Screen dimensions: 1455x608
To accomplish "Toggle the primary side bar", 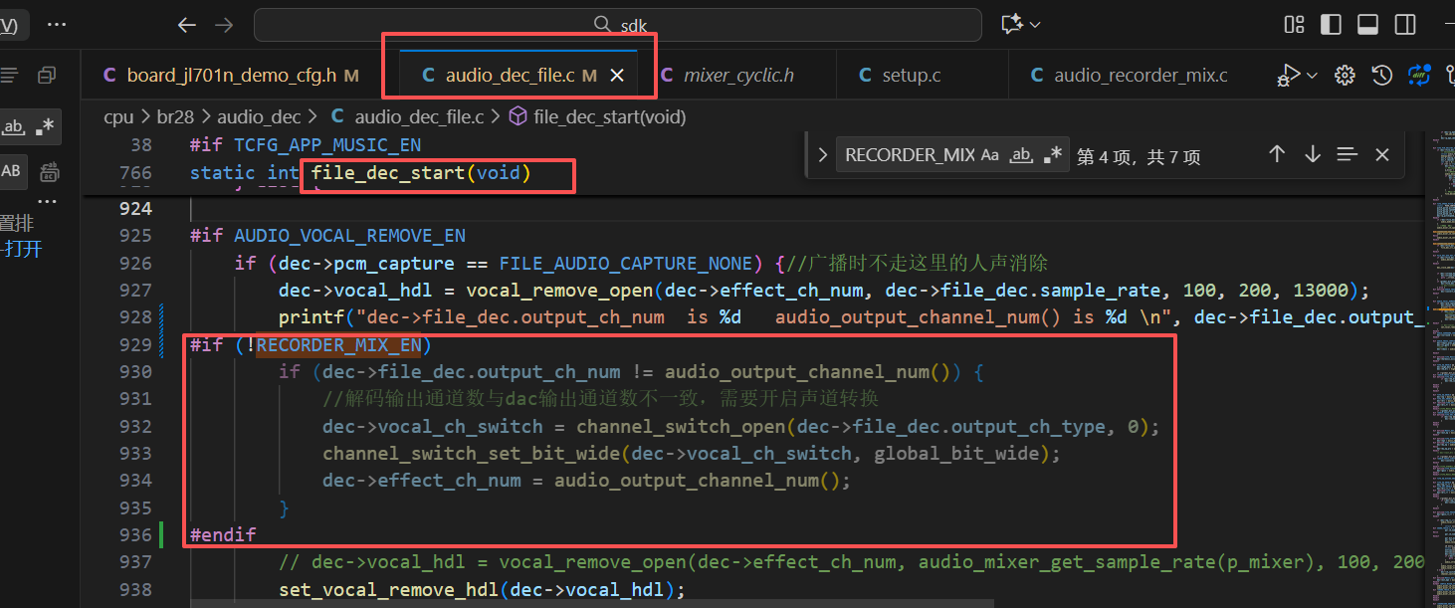I will tap(1331, 25).
